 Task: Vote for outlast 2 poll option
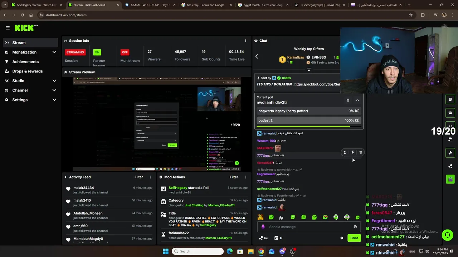[309, 121]
